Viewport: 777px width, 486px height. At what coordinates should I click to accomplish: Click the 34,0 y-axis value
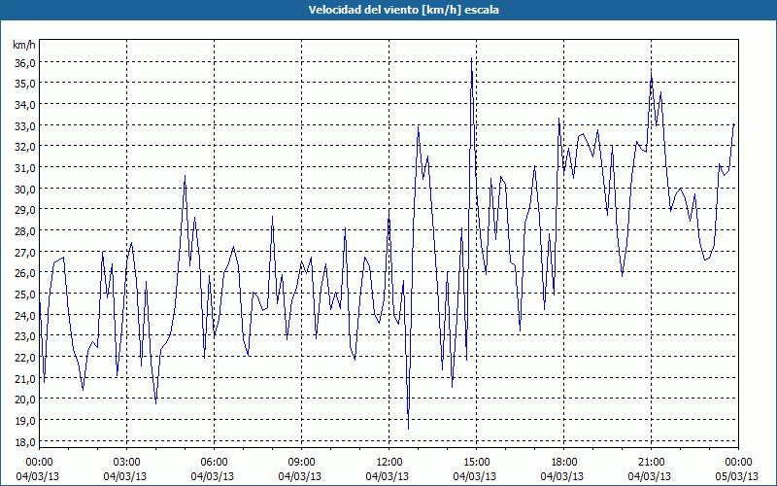coord(24,105)
